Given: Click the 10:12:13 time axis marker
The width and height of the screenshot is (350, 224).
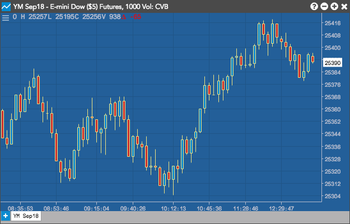Looking at the screenshot, I should click(x=173, y=209).
